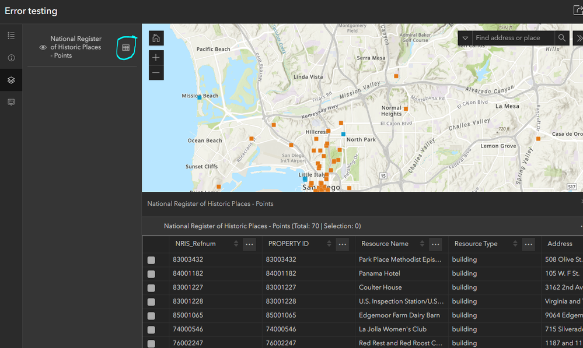Image resolution: width=583 pixels, height=348 pixels.
Task: Click the search magnifier icon
Action: click(x=562, y=38)
